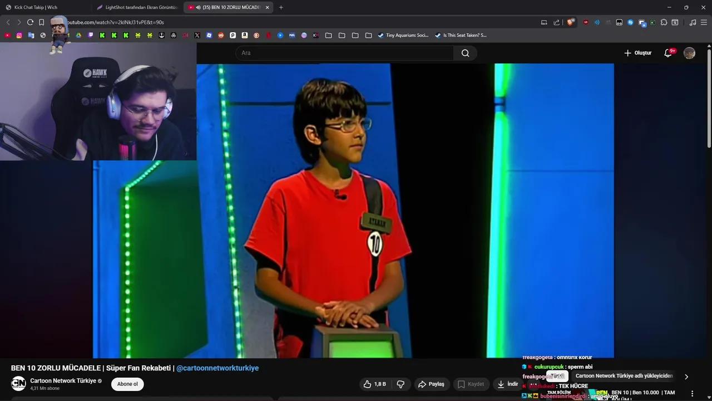Screen dimensions: 712x401
Task: Open the uBlock Origin extension icon
Action: (x=586, y=22)
